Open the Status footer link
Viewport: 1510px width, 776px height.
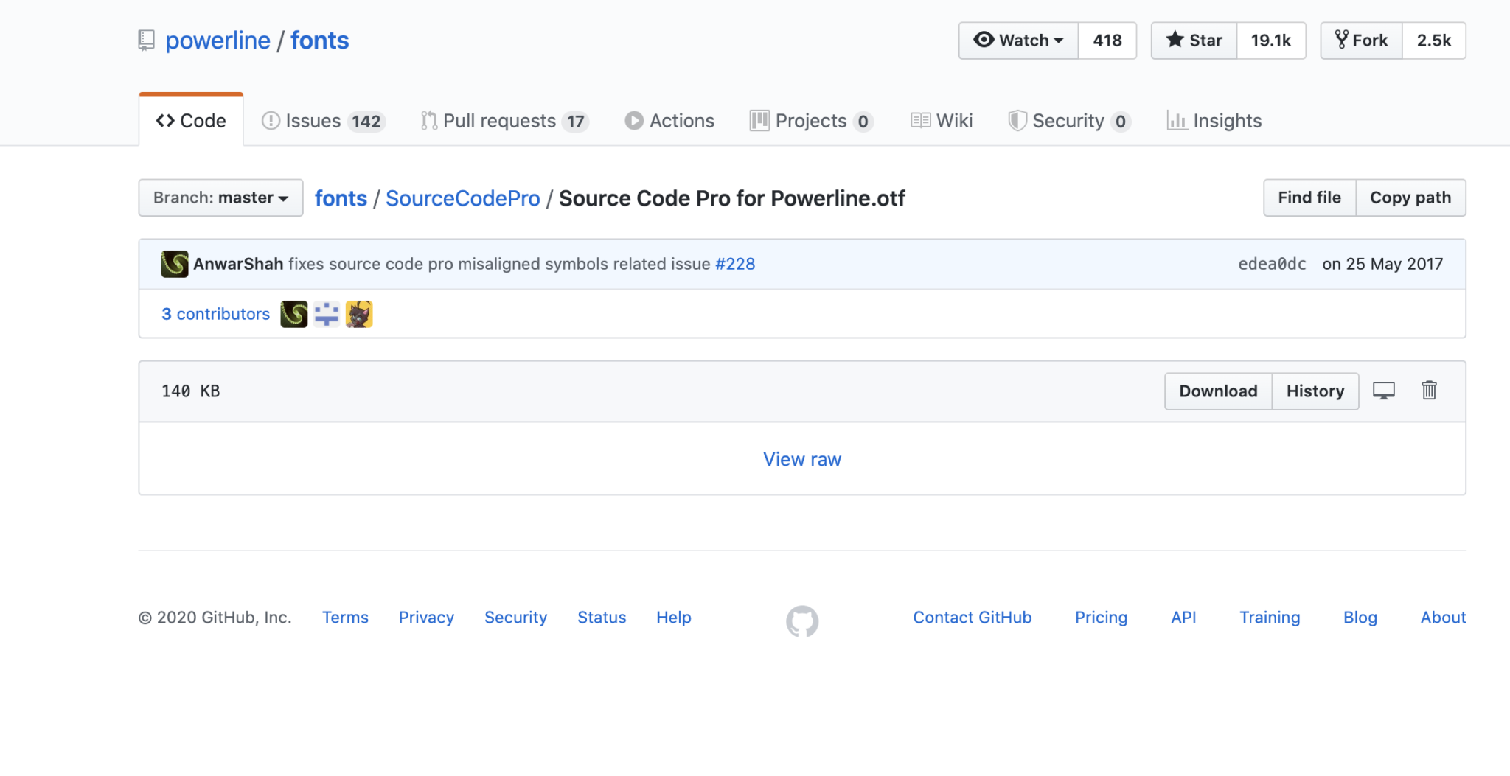point(602,618)
